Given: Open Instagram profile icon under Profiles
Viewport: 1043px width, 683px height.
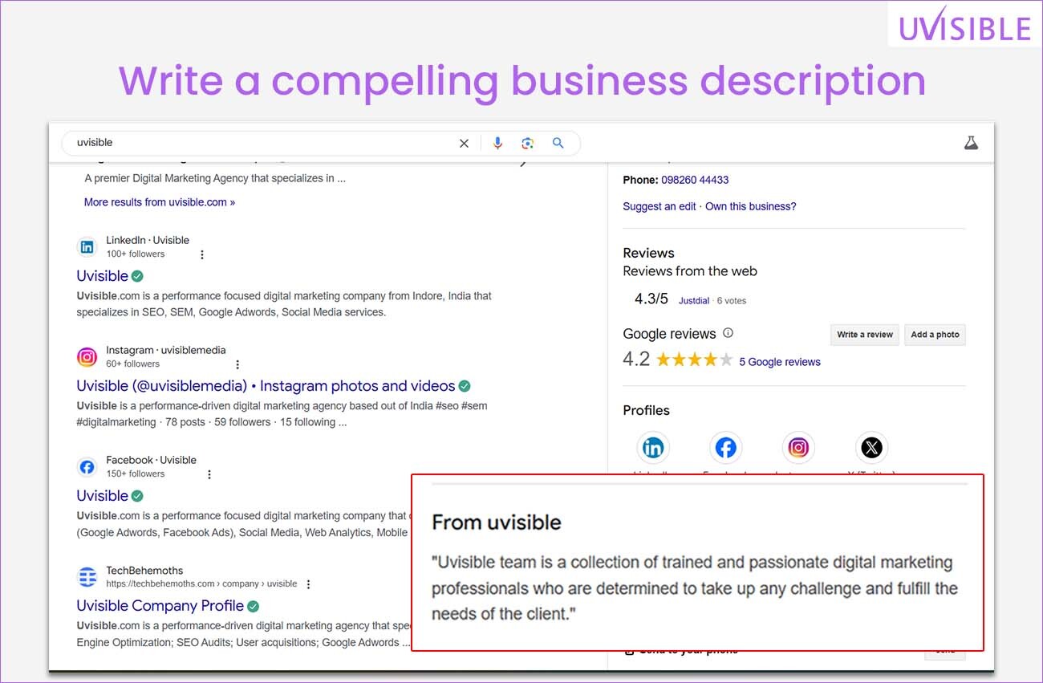Looking at the screenshot, I should tap(798, 448).
